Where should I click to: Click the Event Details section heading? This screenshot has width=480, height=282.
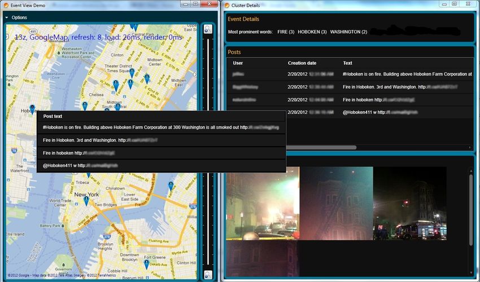coord(243,19)
